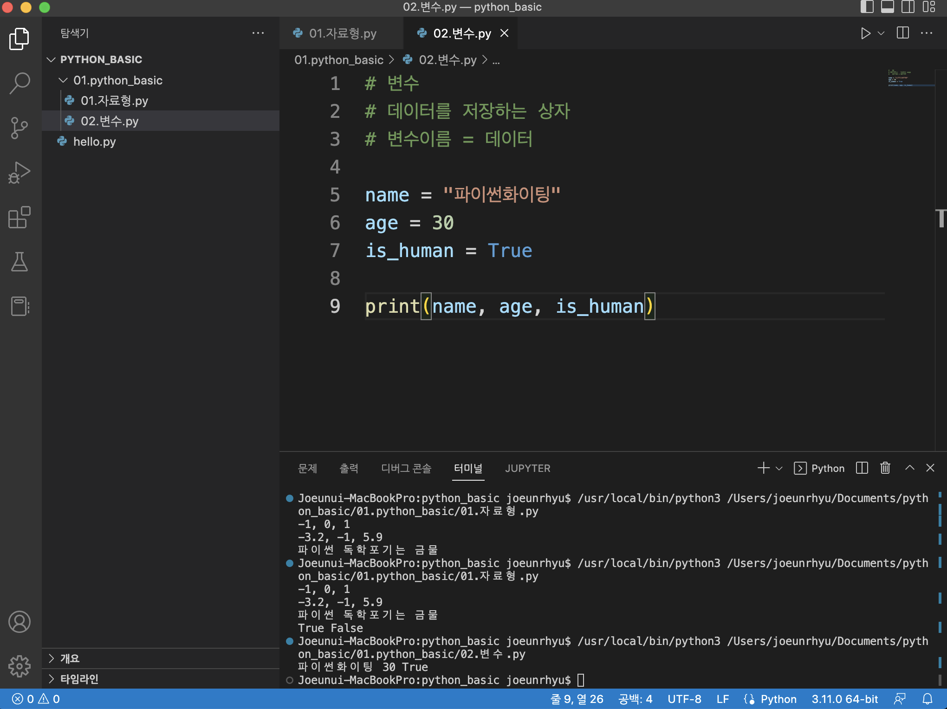Screen dimensions: 947x709
Task: Open run options dropdown next to play
Action: pyautogui.click(x=881, y=33)
